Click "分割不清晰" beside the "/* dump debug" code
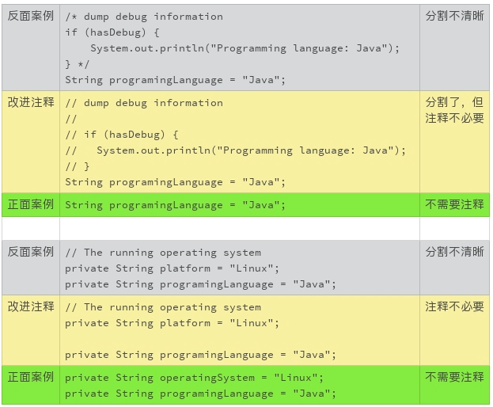 tap(454, 16)
